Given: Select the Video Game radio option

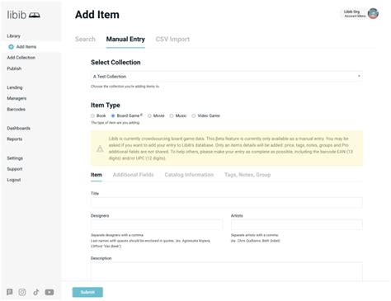Looking at the screenshot, I should [194, 115].
